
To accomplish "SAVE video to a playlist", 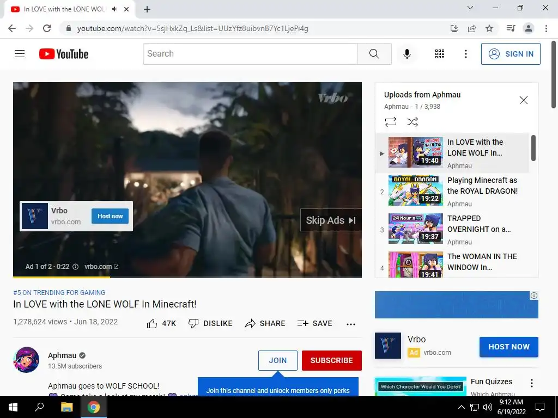I will coord(315,323).
